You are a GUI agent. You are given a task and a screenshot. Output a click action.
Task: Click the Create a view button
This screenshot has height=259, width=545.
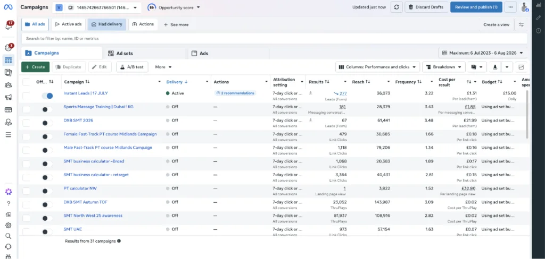(497, 24)
